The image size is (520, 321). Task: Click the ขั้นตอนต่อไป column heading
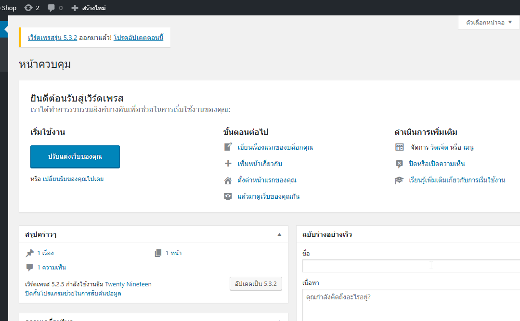(x=246, y=132)
